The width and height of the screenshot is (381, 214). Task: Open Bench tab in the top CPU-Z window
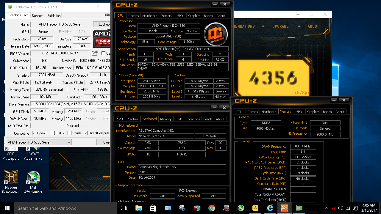pyautogui.click(x=208, y=16)
